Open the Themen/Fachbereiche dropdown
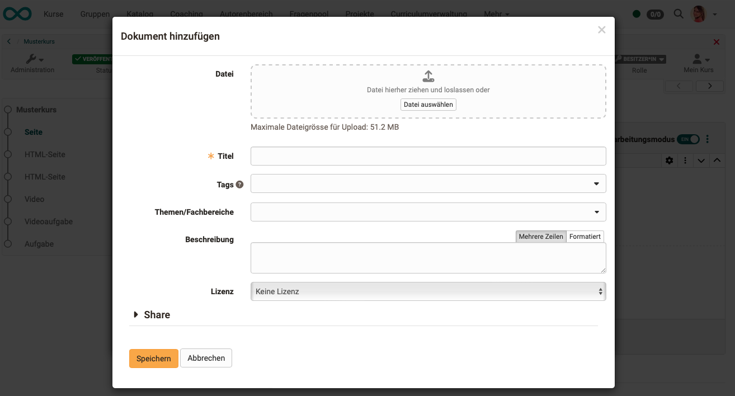The width and height of the screenshot is (735, 396). [428, 212]
